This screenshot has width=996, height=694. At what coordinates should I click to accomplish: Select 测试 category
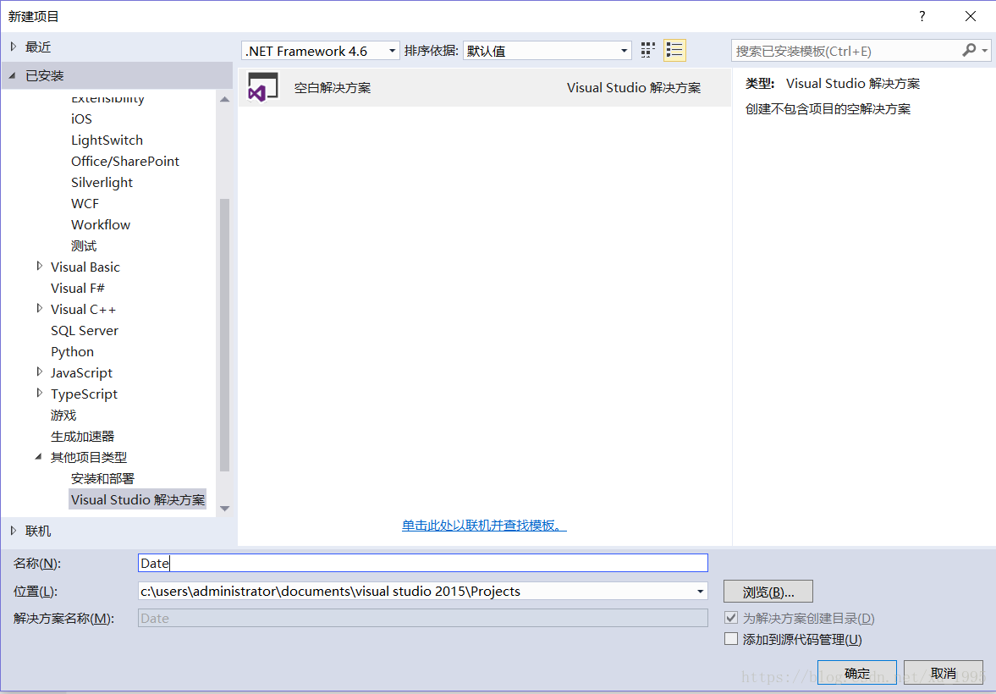pos(84,246)
